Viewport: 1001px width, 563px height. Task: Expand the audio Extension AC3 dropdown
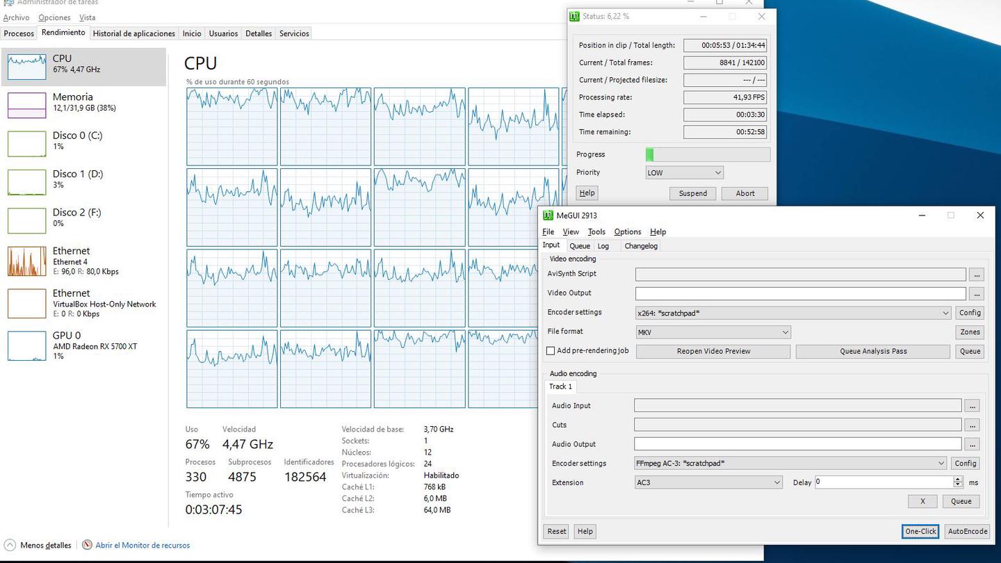tap(708, 482)
